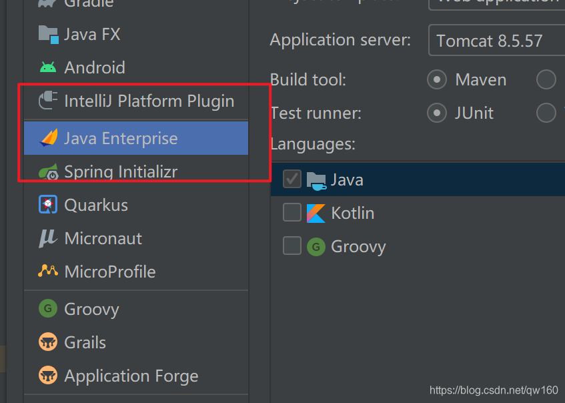Open the Application server Tomcat 8.5.57 dropdown
Screen dimensions: 565x403
coord(496,41)
